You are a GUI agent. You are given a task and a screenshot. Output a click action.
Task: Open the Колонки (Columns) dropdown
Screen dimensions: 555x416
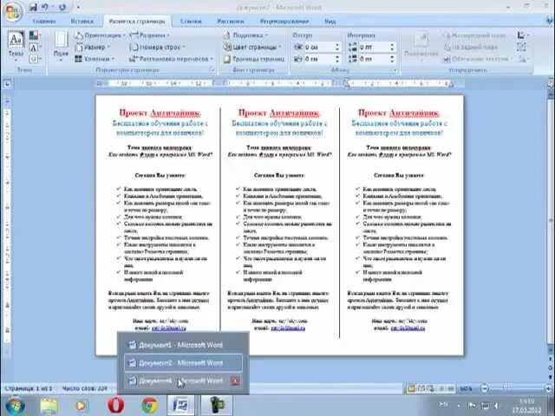tap(95, 59)
